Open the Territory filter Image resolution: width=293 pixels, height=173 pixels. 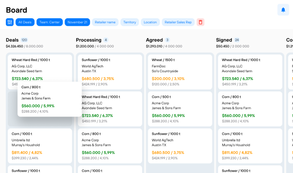click(130, 22)
